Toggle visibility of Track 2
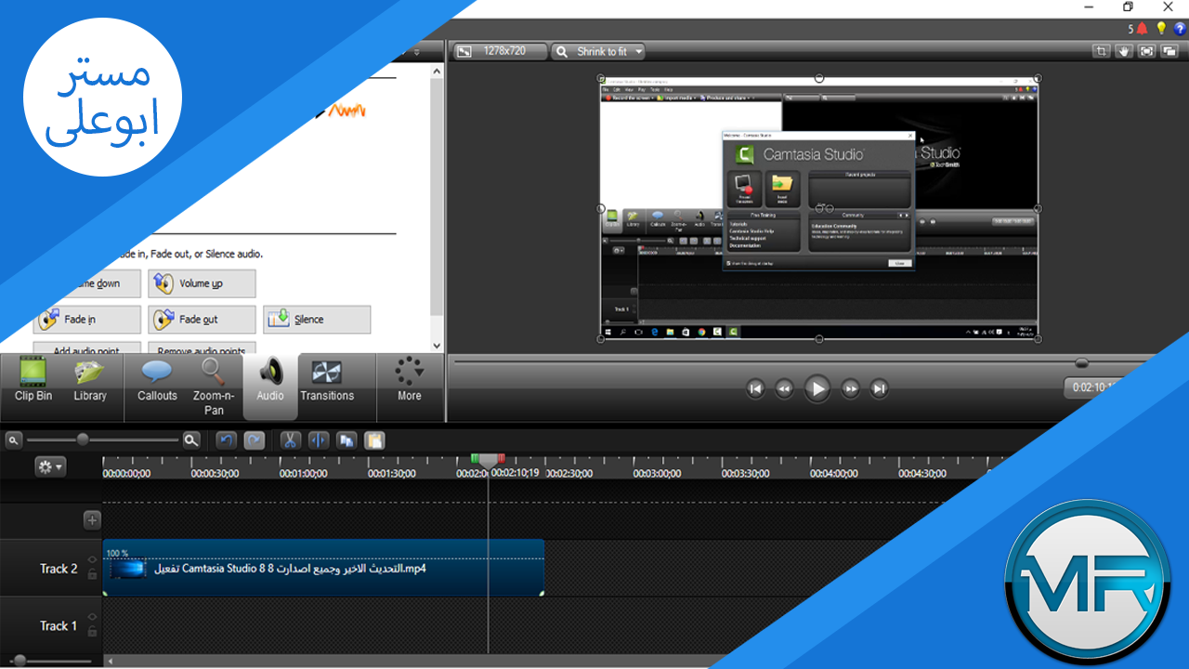1189x669 pixels. click(92, 560)
